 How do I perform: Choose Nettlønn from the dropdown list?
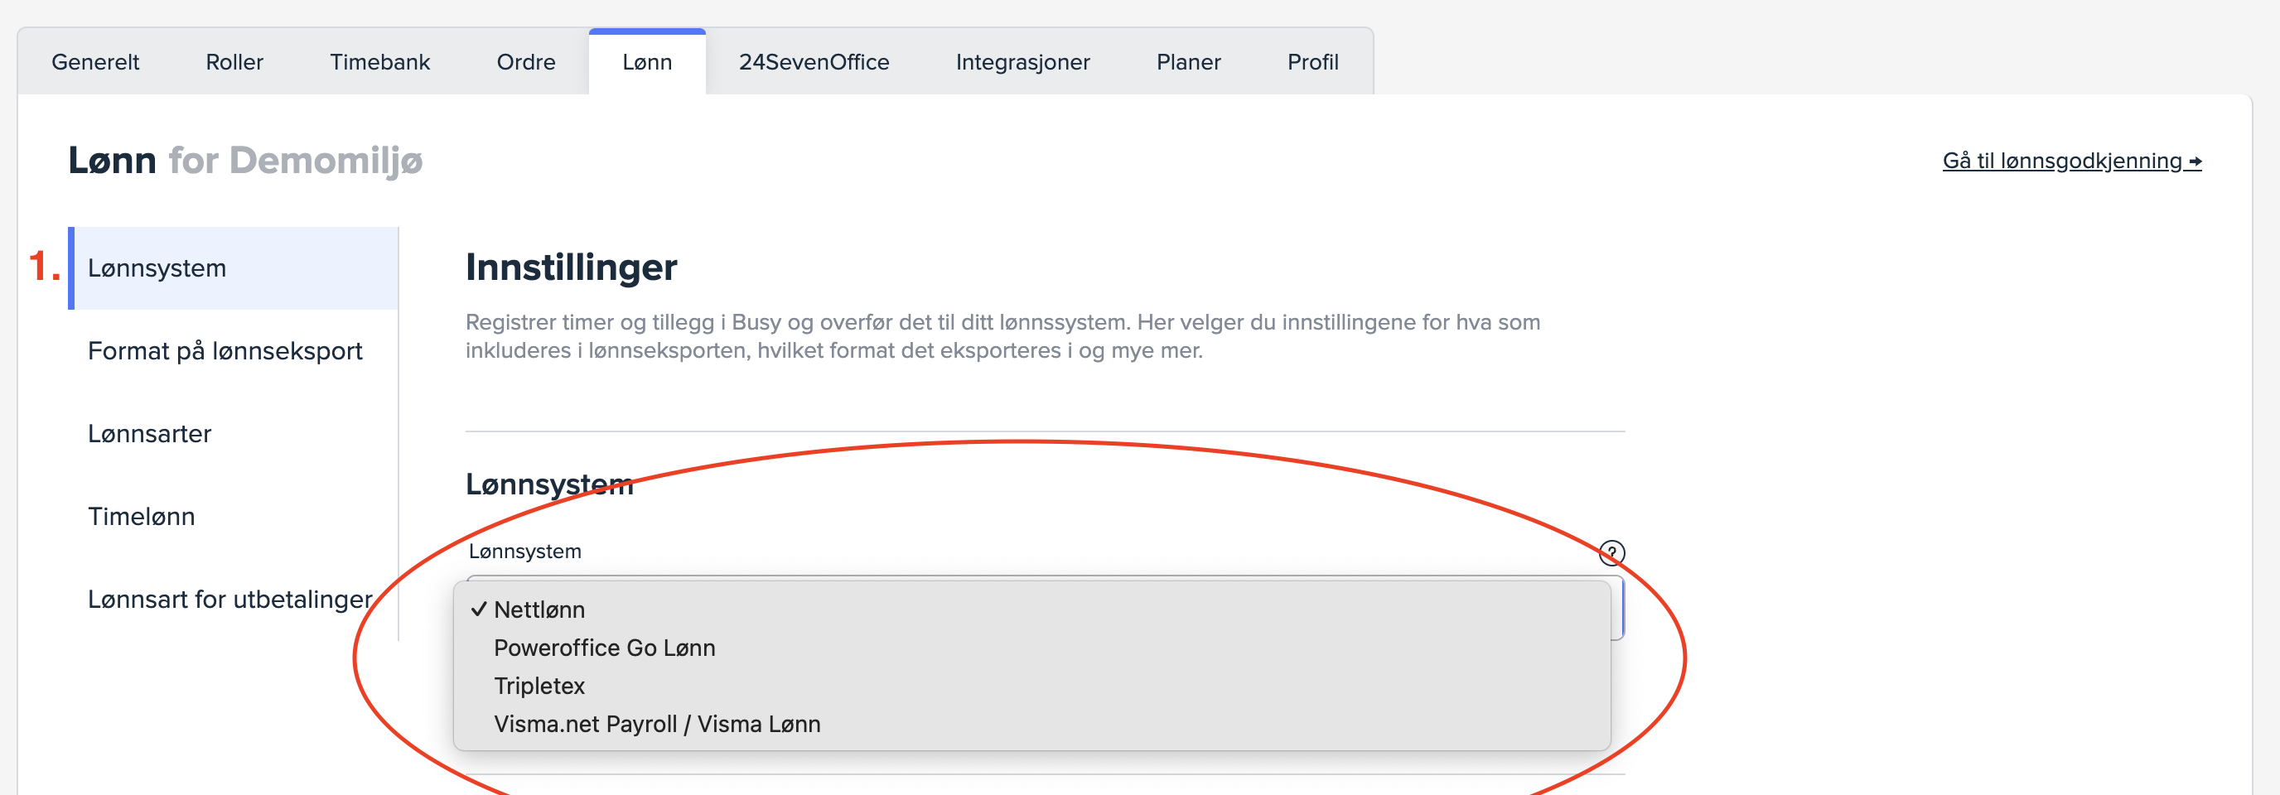coord(539,609)
